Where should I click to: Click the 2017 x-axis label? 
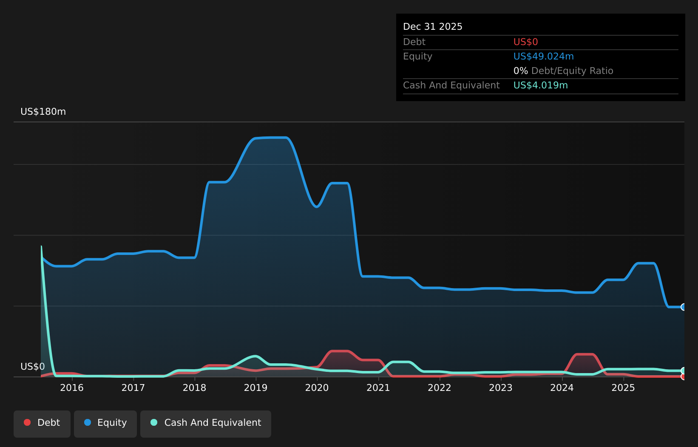pyautogui.click(x=133, y=388)
